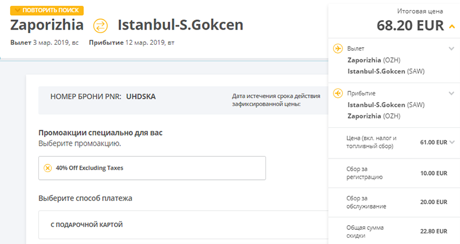The image size is (460, 244).
Task: Expand the Вылет flight details chevron
Action: tap(451, 48)
